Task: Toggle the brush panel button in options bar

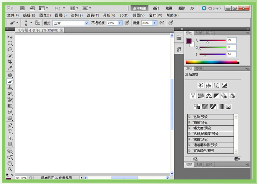Action: point(37,23)
